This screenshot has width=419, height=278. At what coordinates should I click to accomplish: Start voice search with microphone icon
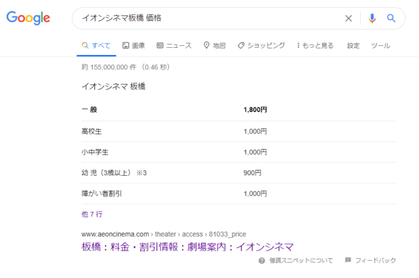pos(372,18)
